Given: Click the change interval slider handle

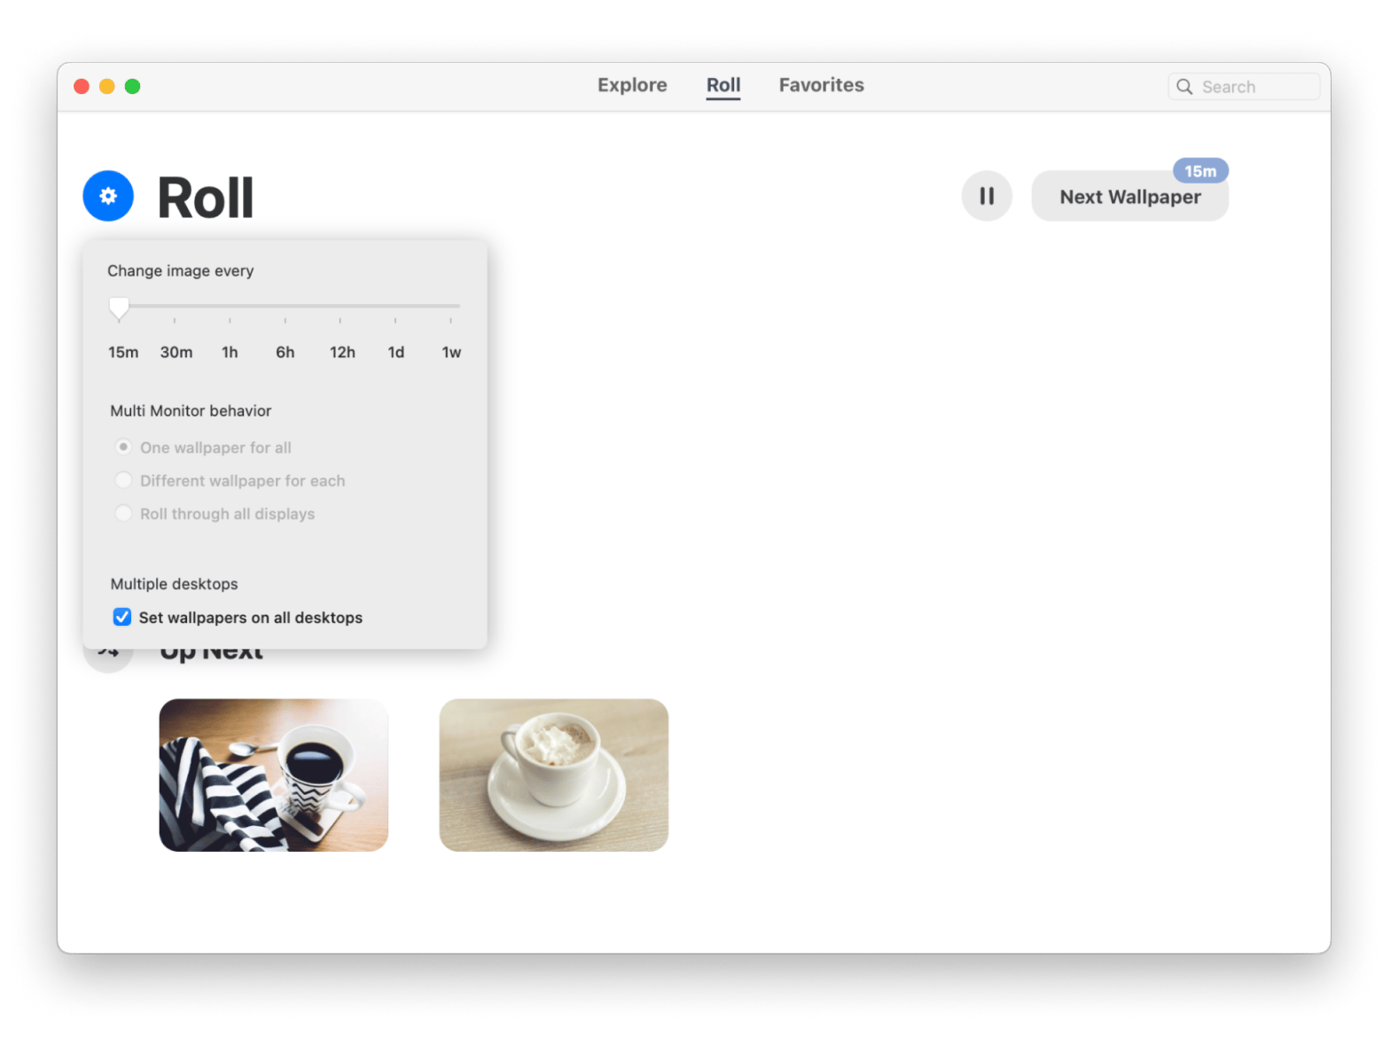Looking at the screenshot, I should pyautogui.click(x=119, y=307).
